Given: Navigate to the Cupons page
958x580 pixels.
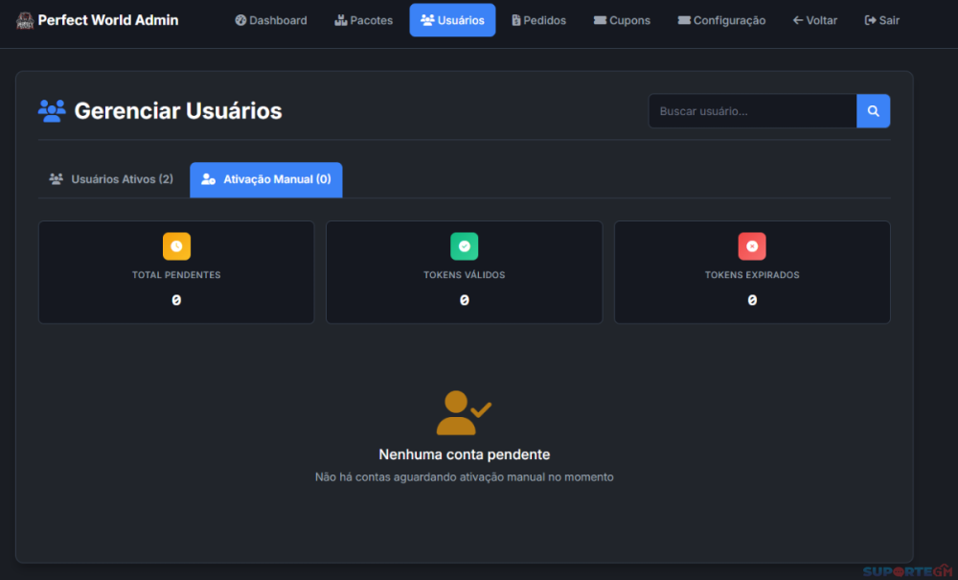Looking at the screenshot, I should pos(622,20).
